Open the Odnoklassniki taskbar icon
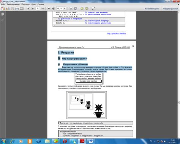Image resolution: width=180 pixels, height=144 pixels. pos(30,141)
